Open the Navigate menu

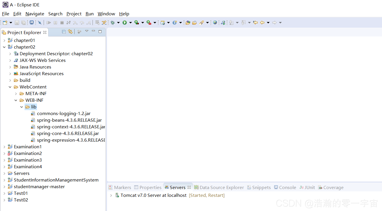[x=35, y=14]
